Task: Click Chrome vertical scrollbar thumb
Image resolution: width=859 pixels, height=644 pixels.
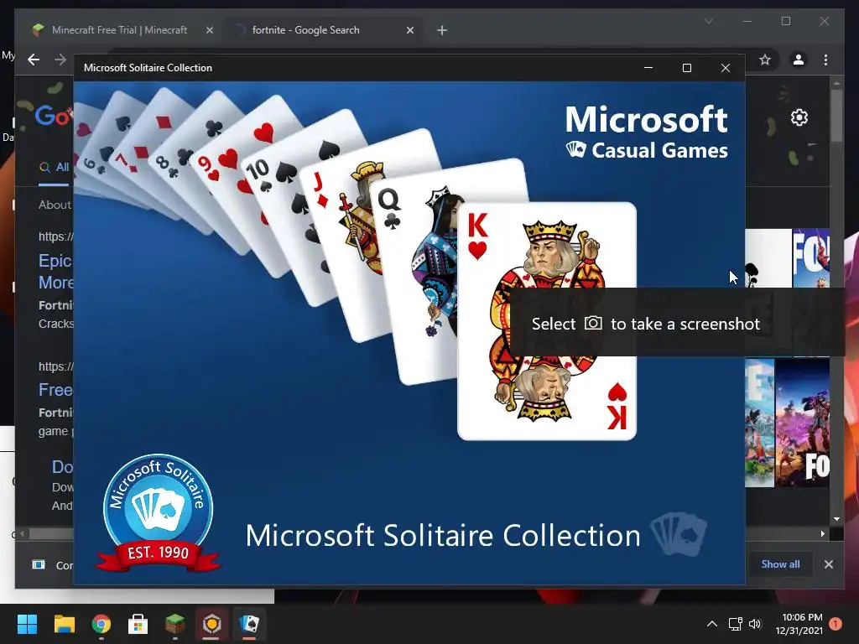Action: point(836,115)
